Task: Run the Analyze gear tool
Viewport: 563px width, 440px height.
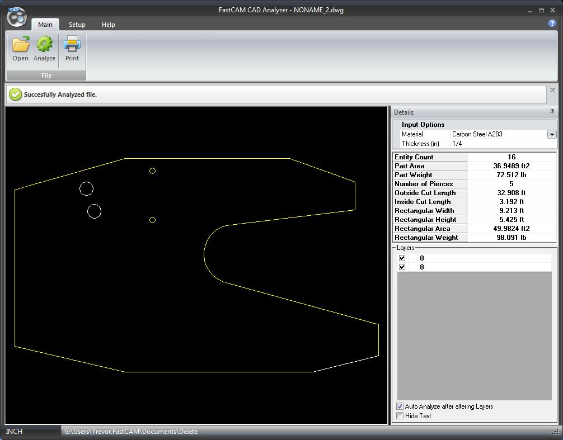Action: click(45, 49)
